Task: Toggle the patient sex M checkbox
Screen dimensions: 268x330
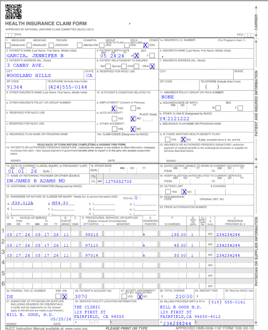Action: tap(136, 55)
